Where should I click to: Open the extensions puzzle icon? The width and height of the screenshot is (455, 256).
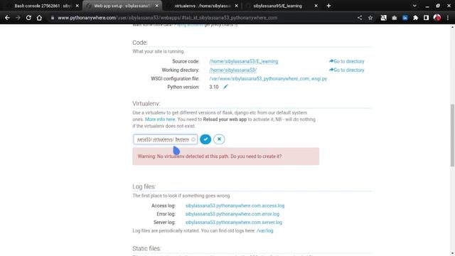(415, 18)
